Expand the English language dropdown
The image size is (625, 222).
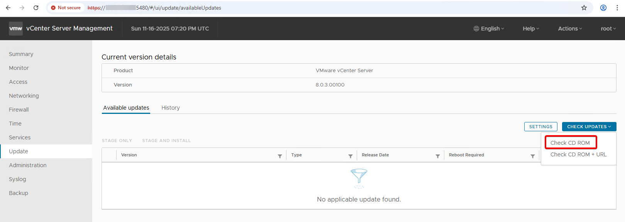pyautogui.click(x=489, y=29)
